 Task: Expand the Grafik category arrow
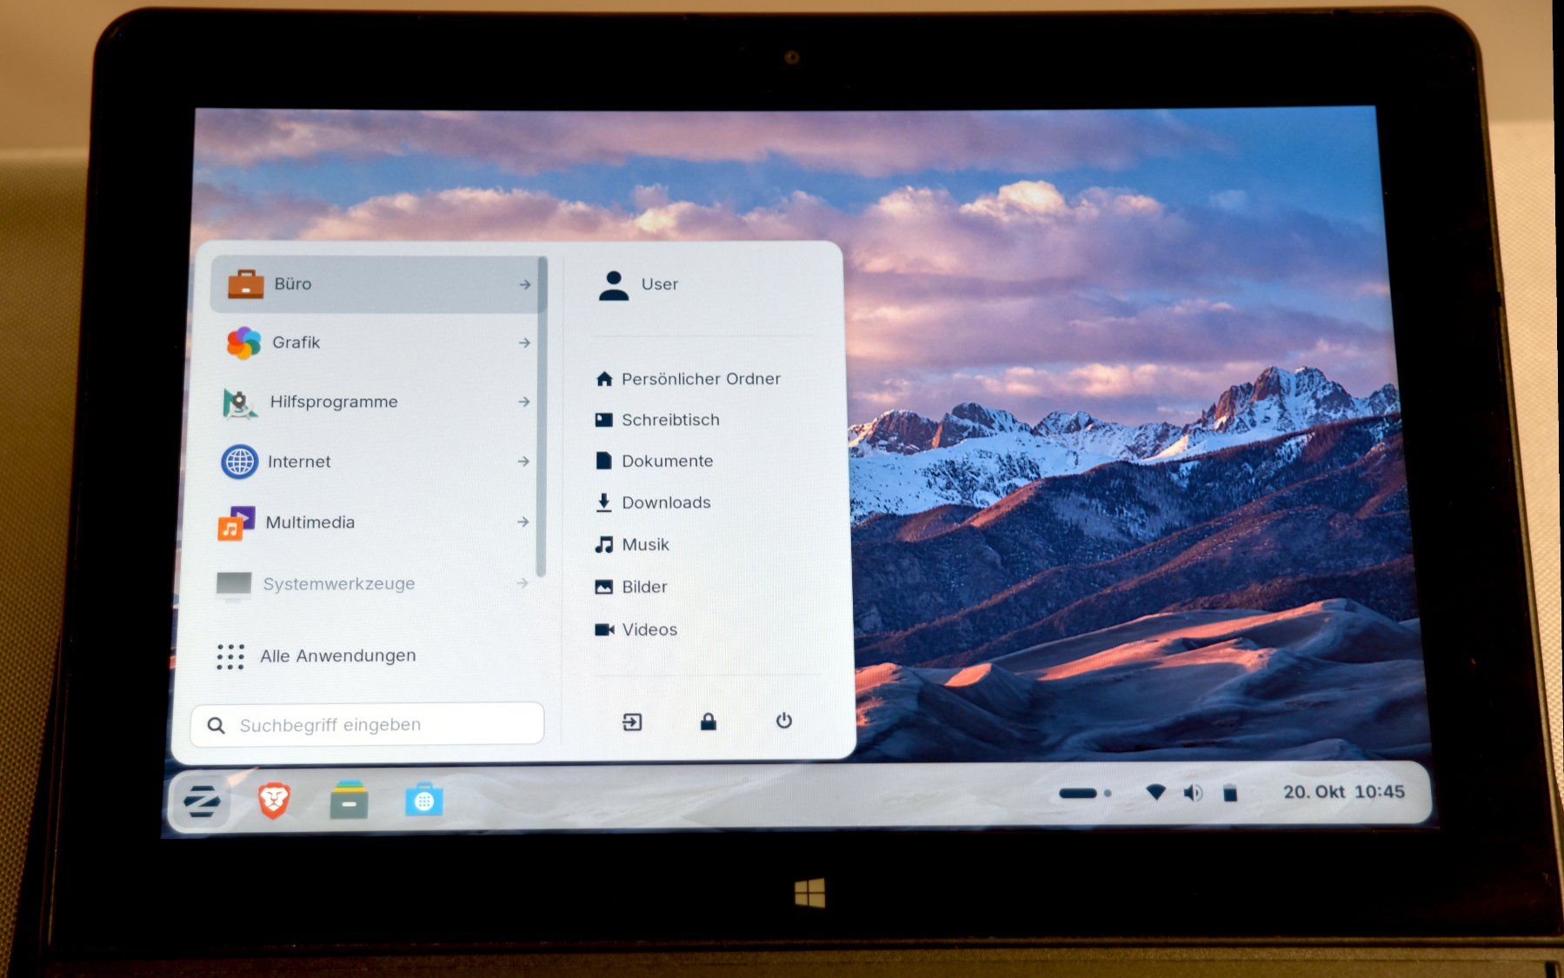524,343
